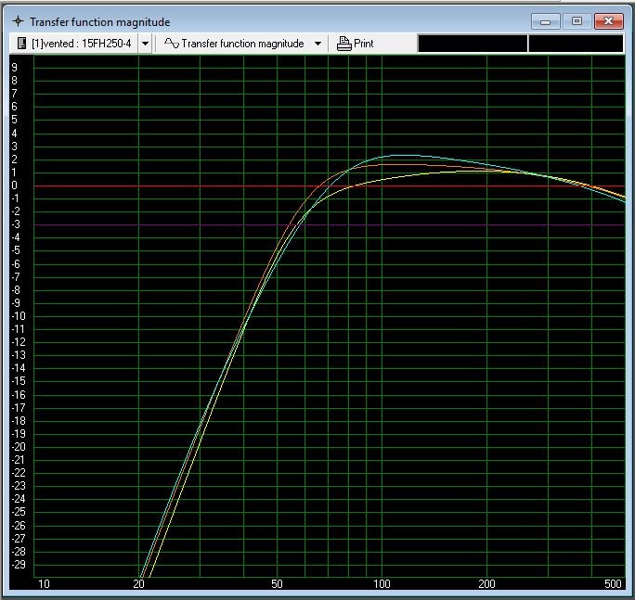The image size is (635, 600).
Task: Click the narrow black readout field beside it
Action: 576,44
